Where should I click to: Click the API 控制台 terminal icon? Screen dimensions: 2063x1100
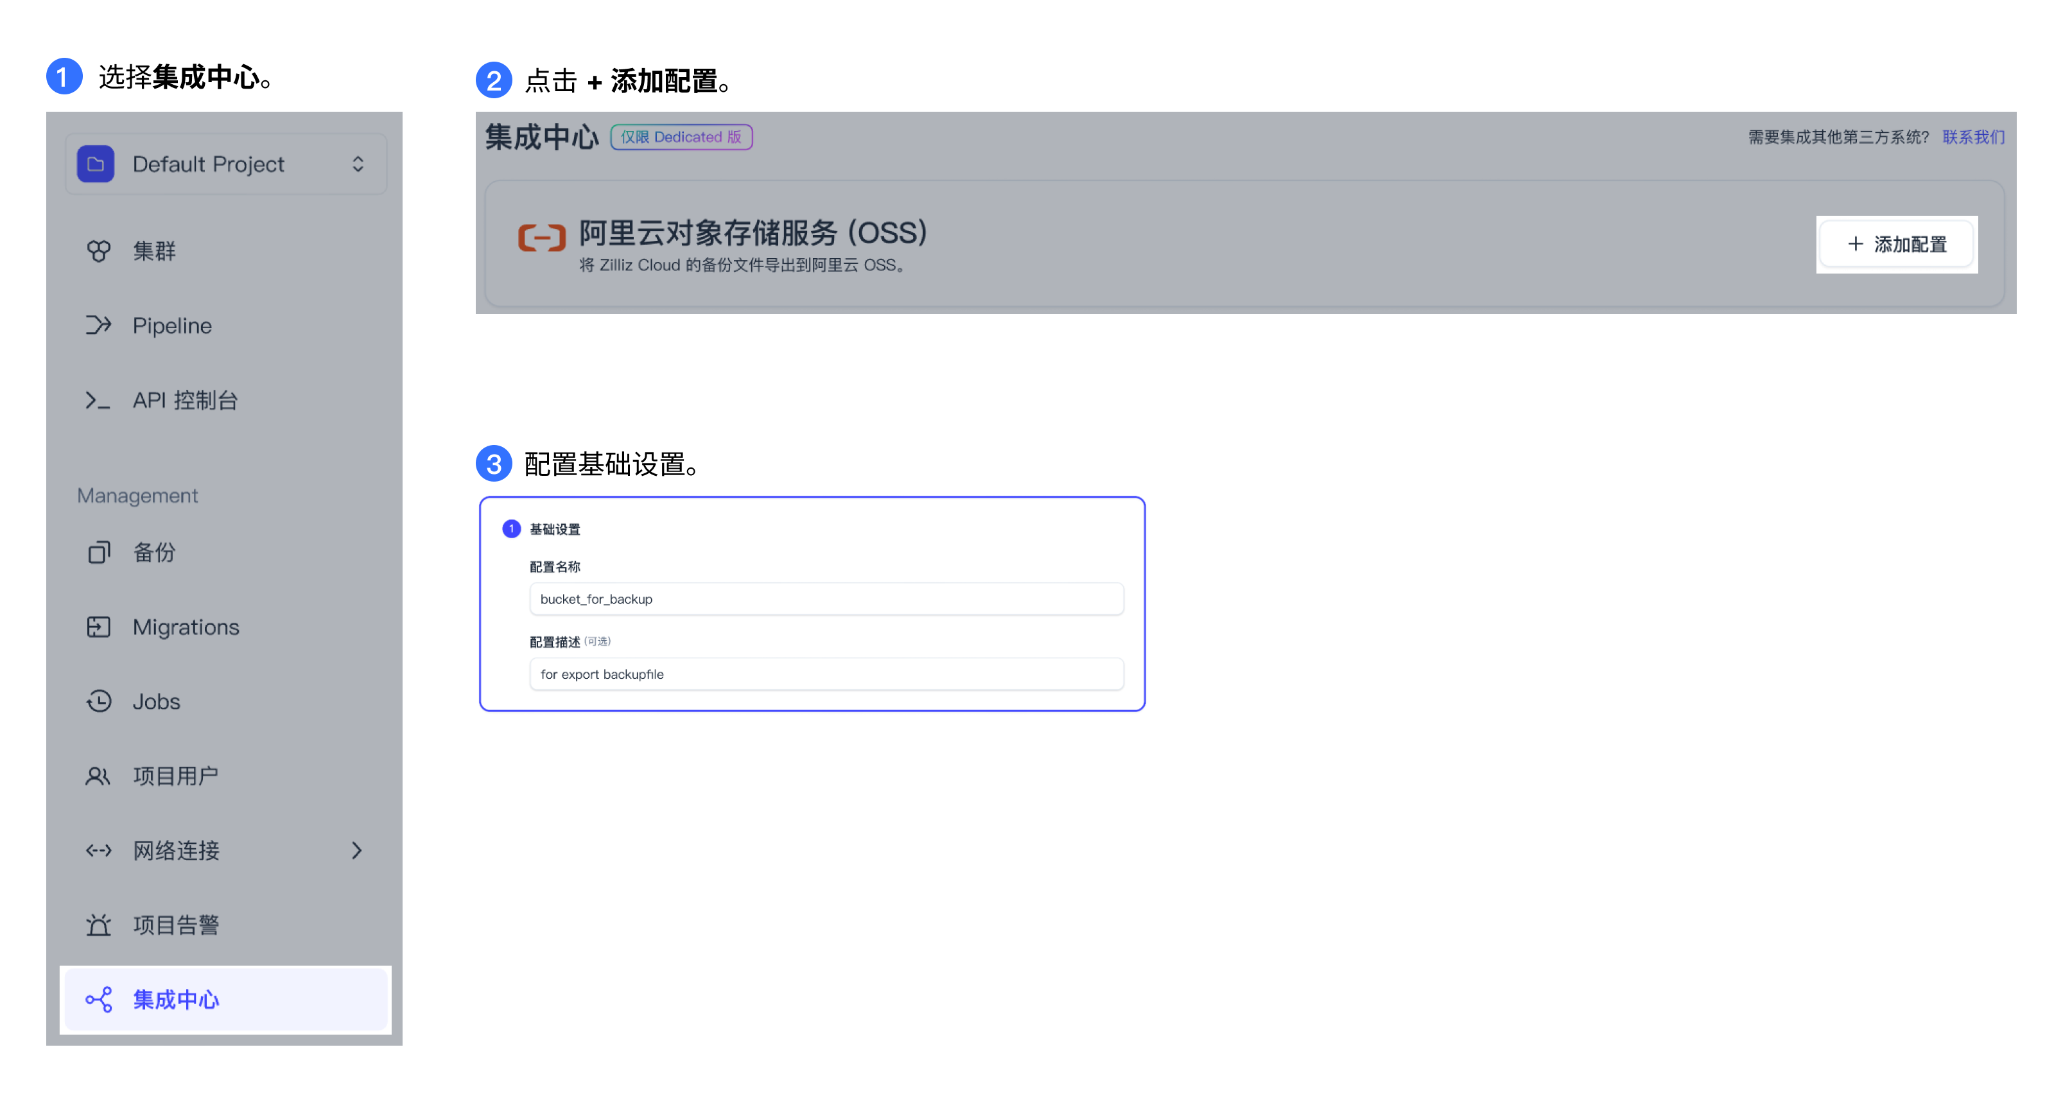(x=98, y=401)
